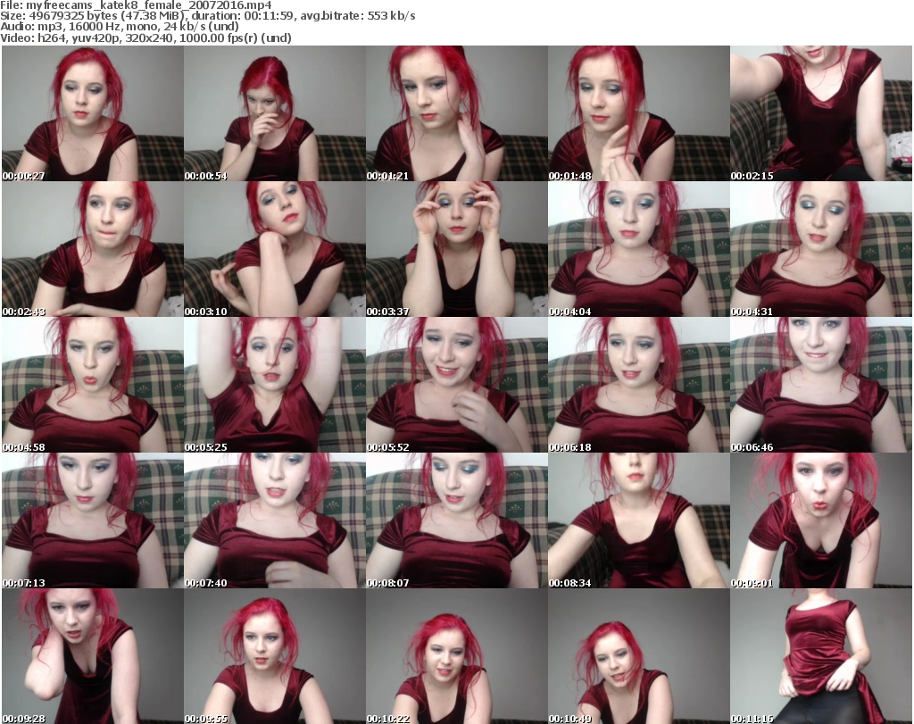Choose the thumbnail stamped 00:02:43
Image resolution: width=914 pixels, height=724 pixels.
tap(93, 249)
